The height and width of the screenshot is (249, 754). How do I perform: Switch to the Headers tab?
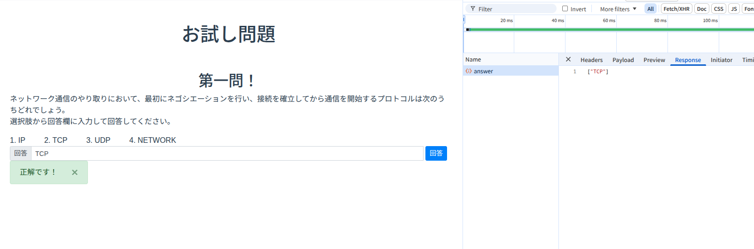(591, 60)
